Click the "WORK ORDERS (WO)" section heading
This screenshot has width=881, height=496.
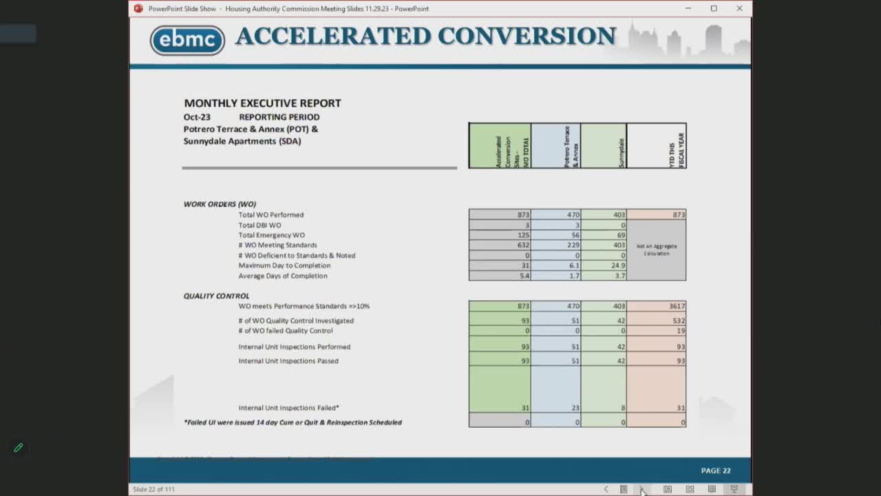coord(220,204)
